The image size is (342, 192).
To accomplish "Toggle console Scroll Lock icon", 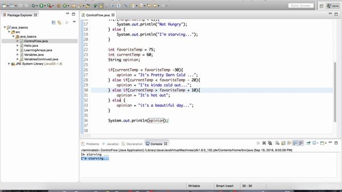I will (283, 143).
